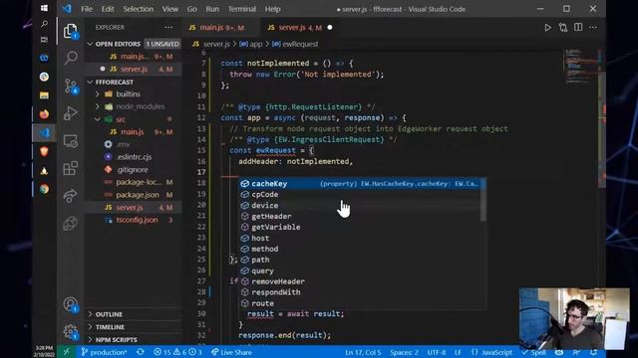
Task: Click Live Share in the status bar
Action: tap(231, 352)
